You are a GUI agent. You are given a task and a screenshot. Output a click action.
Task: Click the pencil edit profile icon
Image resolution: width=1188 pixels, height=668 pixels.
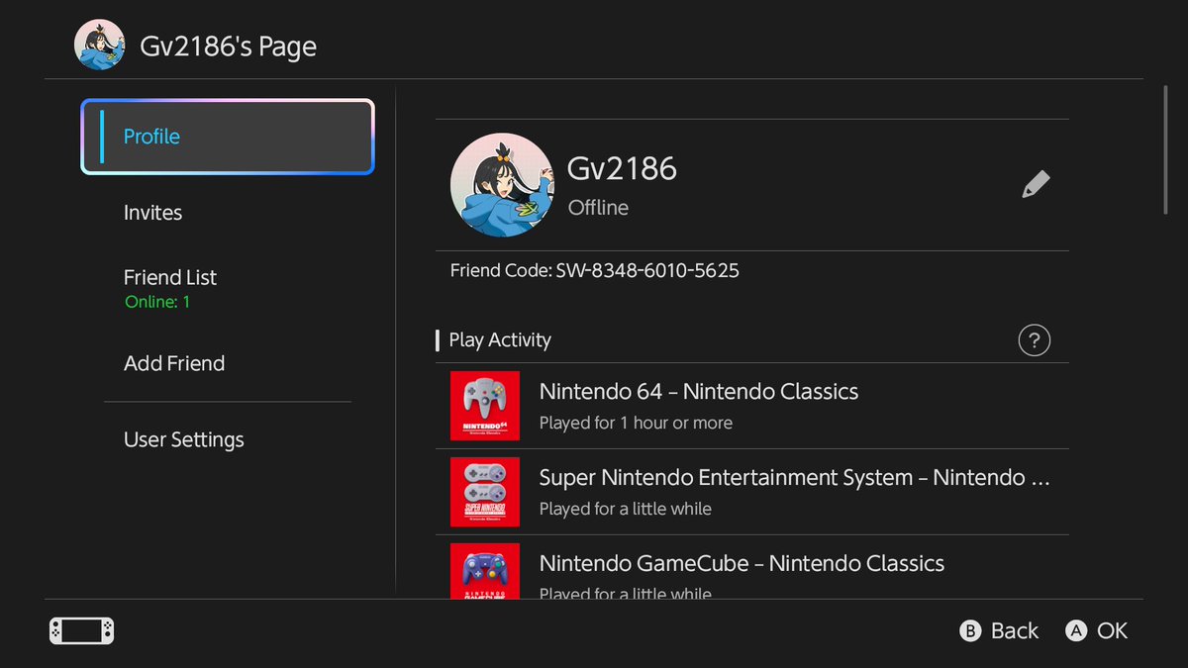pyautogui.click(x=1036, y=184)
